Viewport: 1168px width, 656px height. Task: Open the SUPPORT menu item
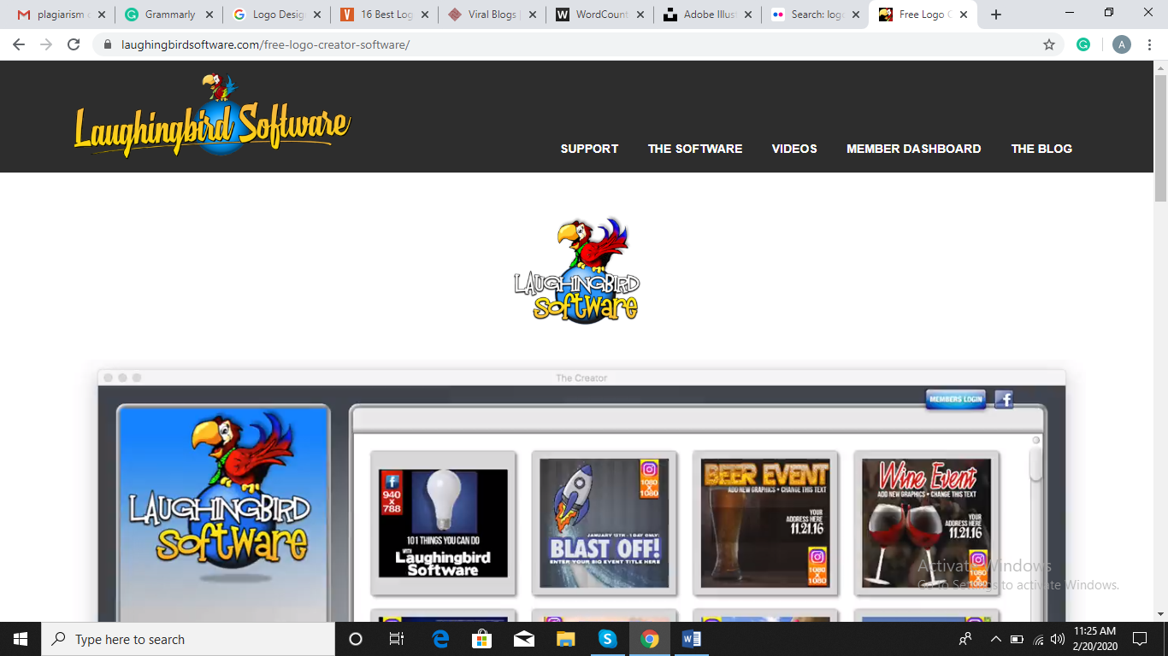click(589, 149)
